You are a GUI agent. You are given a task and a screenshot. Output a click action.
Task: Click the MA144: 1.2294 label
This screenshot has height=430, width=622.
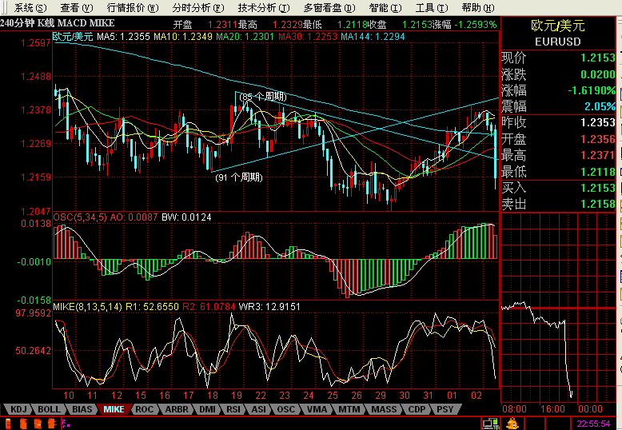(373, 37)
